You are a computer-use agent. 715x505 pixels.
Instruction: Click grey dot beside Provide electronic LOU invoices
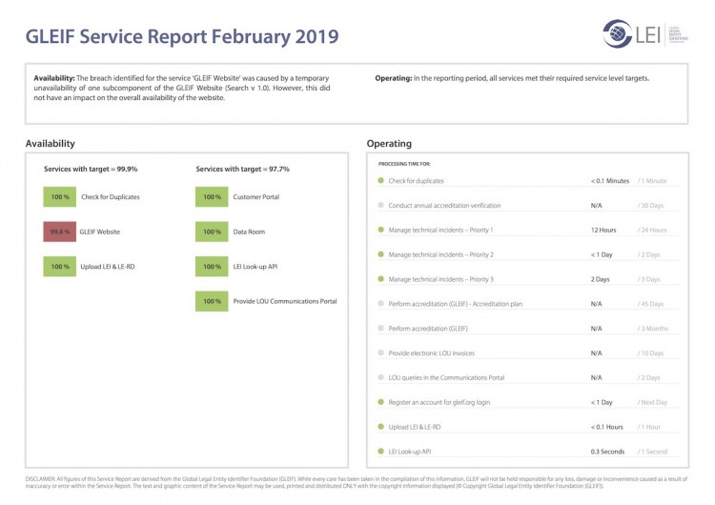380,353
